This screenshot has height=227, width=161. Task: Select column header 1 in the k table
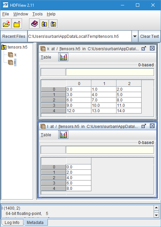tap(104, 83)
